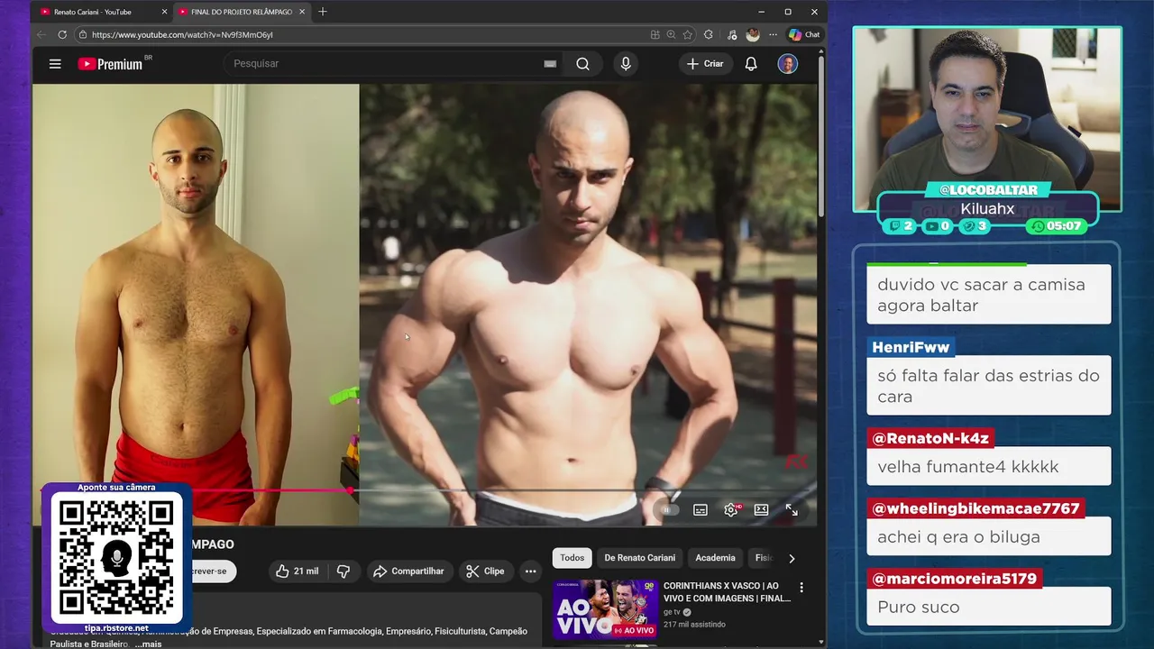
Task: Toggle subtitles closed captions button
Action: point(701,509)
